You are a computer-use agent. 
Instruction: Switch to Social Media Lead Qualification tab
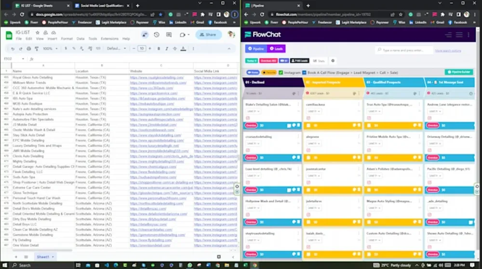point(102,5)
